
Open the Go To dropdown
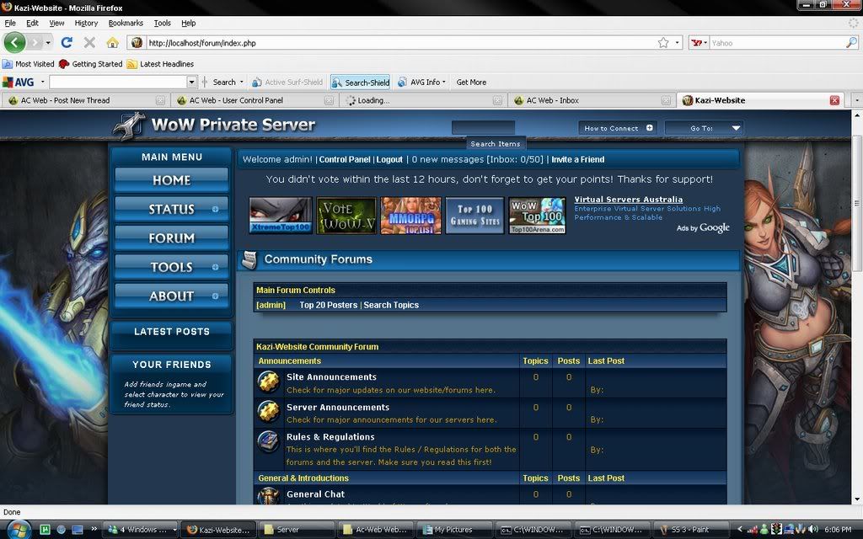point(704,128)
